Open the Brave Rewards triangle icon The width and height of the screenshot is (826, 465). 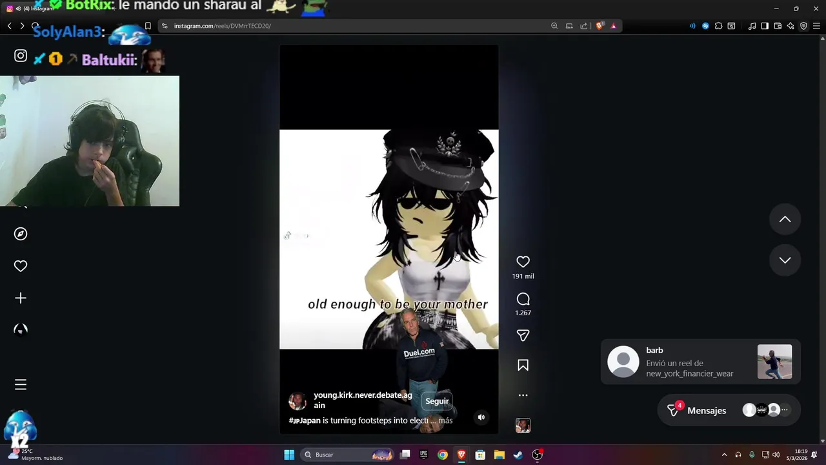(x=614, y=26)
